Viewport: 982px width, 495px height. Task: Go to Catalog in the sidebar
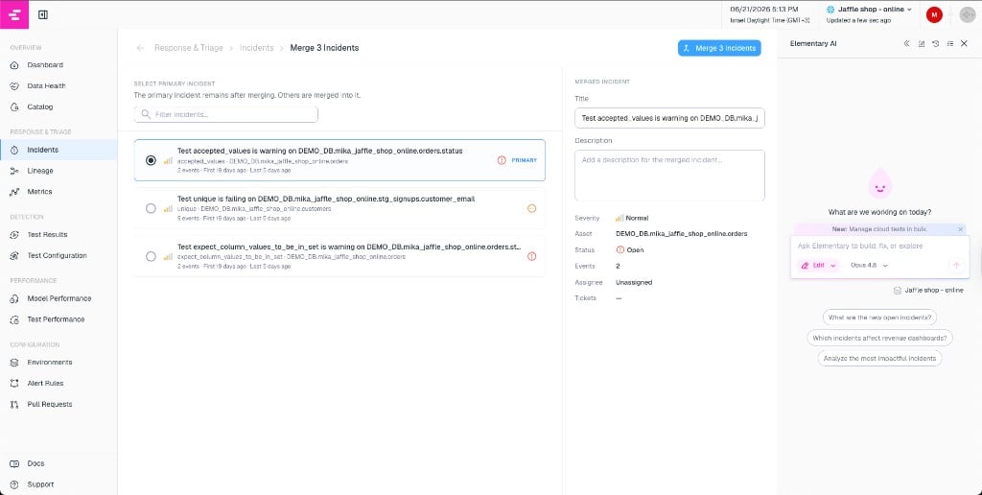click(x=40, y=107)
